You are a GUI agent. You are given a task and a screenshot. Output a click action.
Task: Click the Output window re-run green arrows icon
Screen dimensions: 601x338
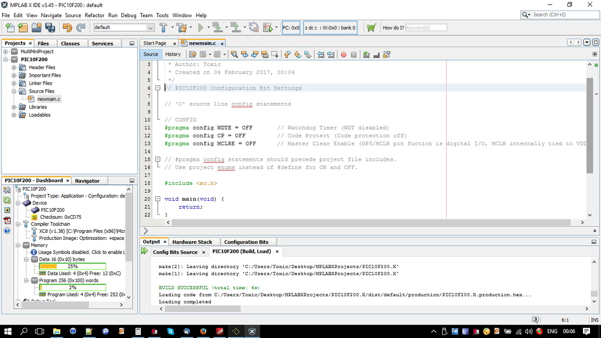[145, 251]
